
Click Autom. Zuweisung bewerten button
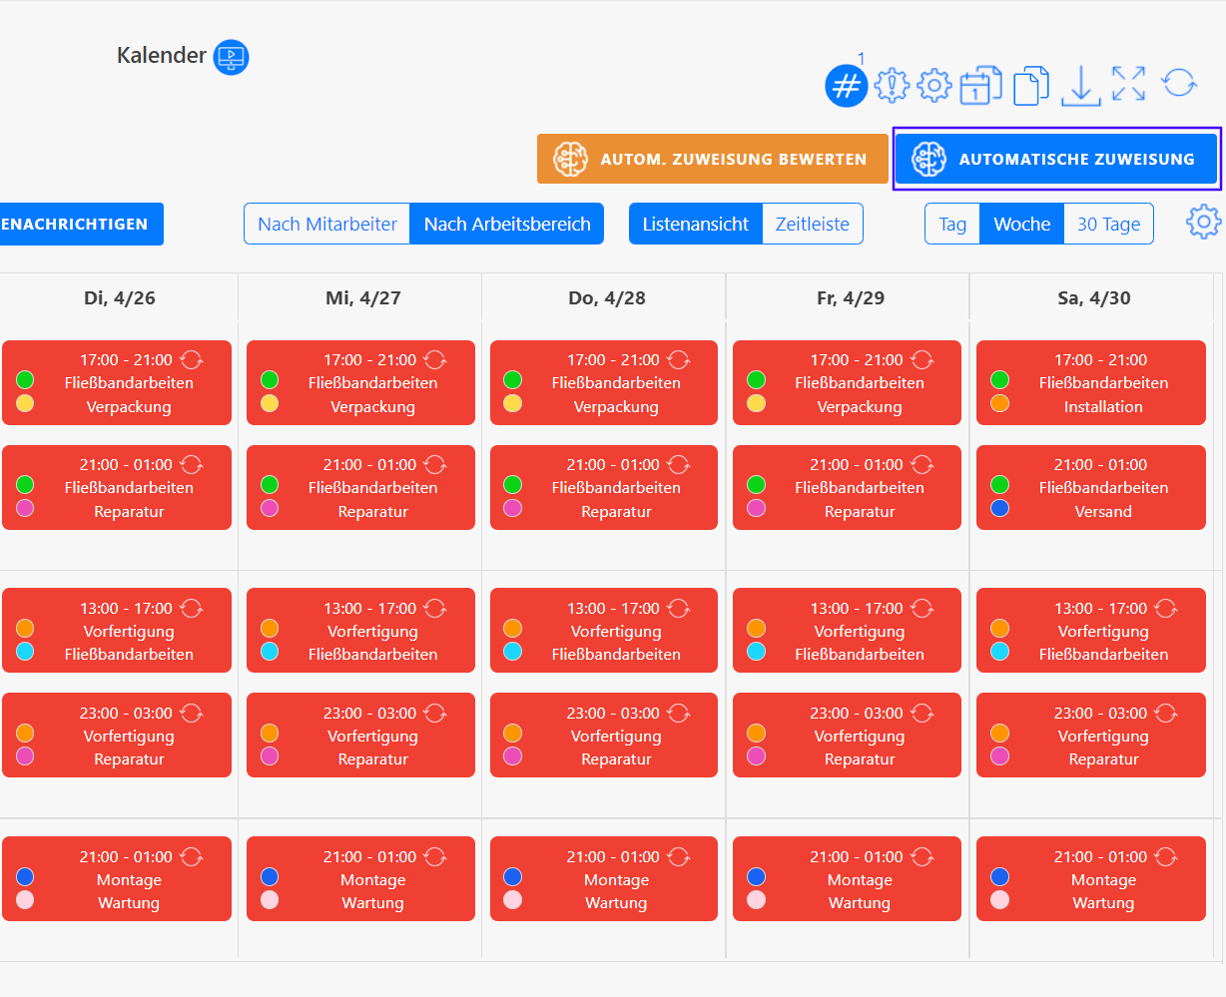(x=712, y=160)
